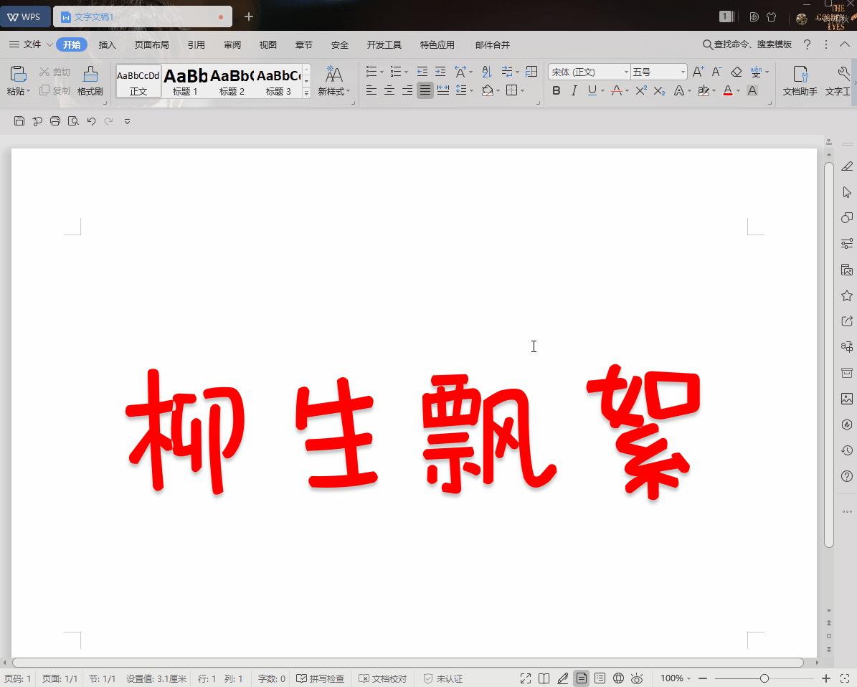This screenshot has height=687, width=857.
Task: Toggle italic formatting
Action: point(574,90)
